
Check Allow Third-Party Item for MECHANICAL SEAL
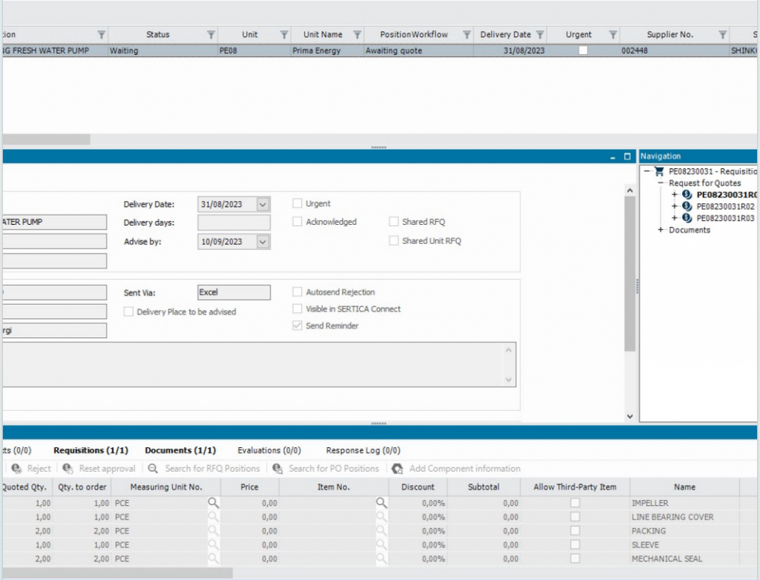click(x=575, y=558)
